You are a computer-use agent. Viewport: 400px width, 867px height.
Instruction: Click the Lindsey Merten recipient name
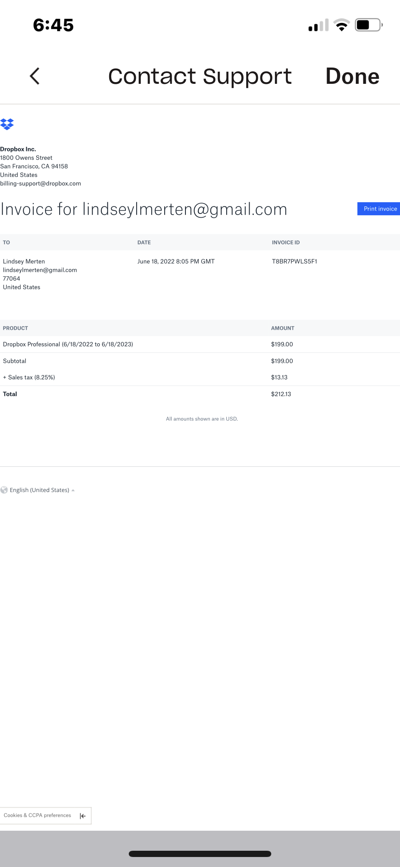[x=24, y=261]
